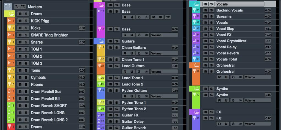Mute the Cymbals track

click(20, 77)
